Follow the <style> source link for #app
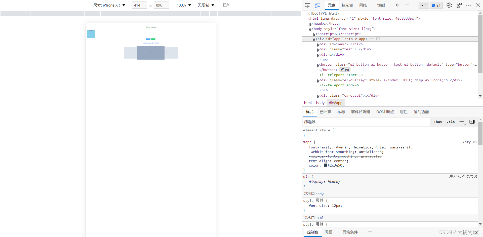Screen dimensions: 483x237 pos(470,142)
